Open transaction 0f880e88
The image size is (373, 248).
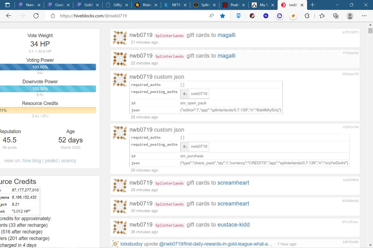351,201
